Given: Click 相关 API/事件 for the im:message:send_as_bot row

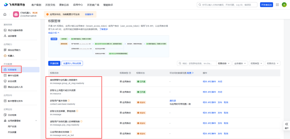Looking at the screenshot, I should coord(209,133).
